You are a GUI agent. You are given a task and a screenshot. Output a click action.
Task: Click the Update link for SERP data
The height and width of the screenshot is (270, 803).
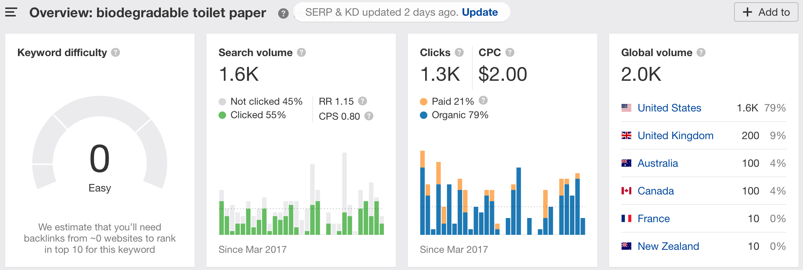479,12
